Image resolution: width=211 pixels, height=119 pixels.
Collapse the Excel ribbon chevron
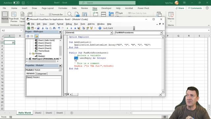pos(209,25)
